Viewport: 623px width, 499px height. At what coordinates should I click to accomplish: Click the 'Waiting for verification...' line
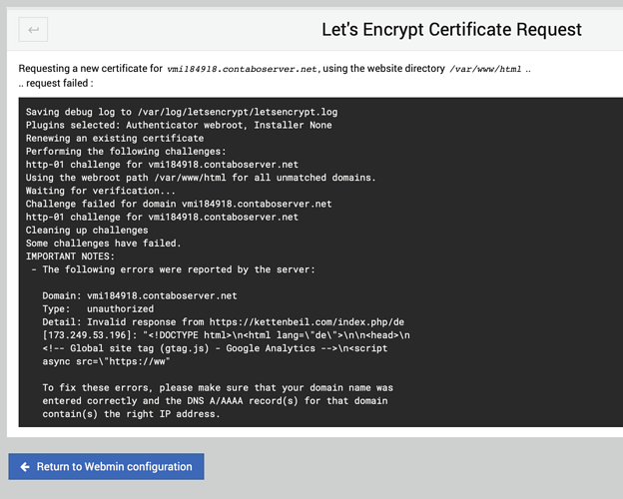[x=100, y=191]
